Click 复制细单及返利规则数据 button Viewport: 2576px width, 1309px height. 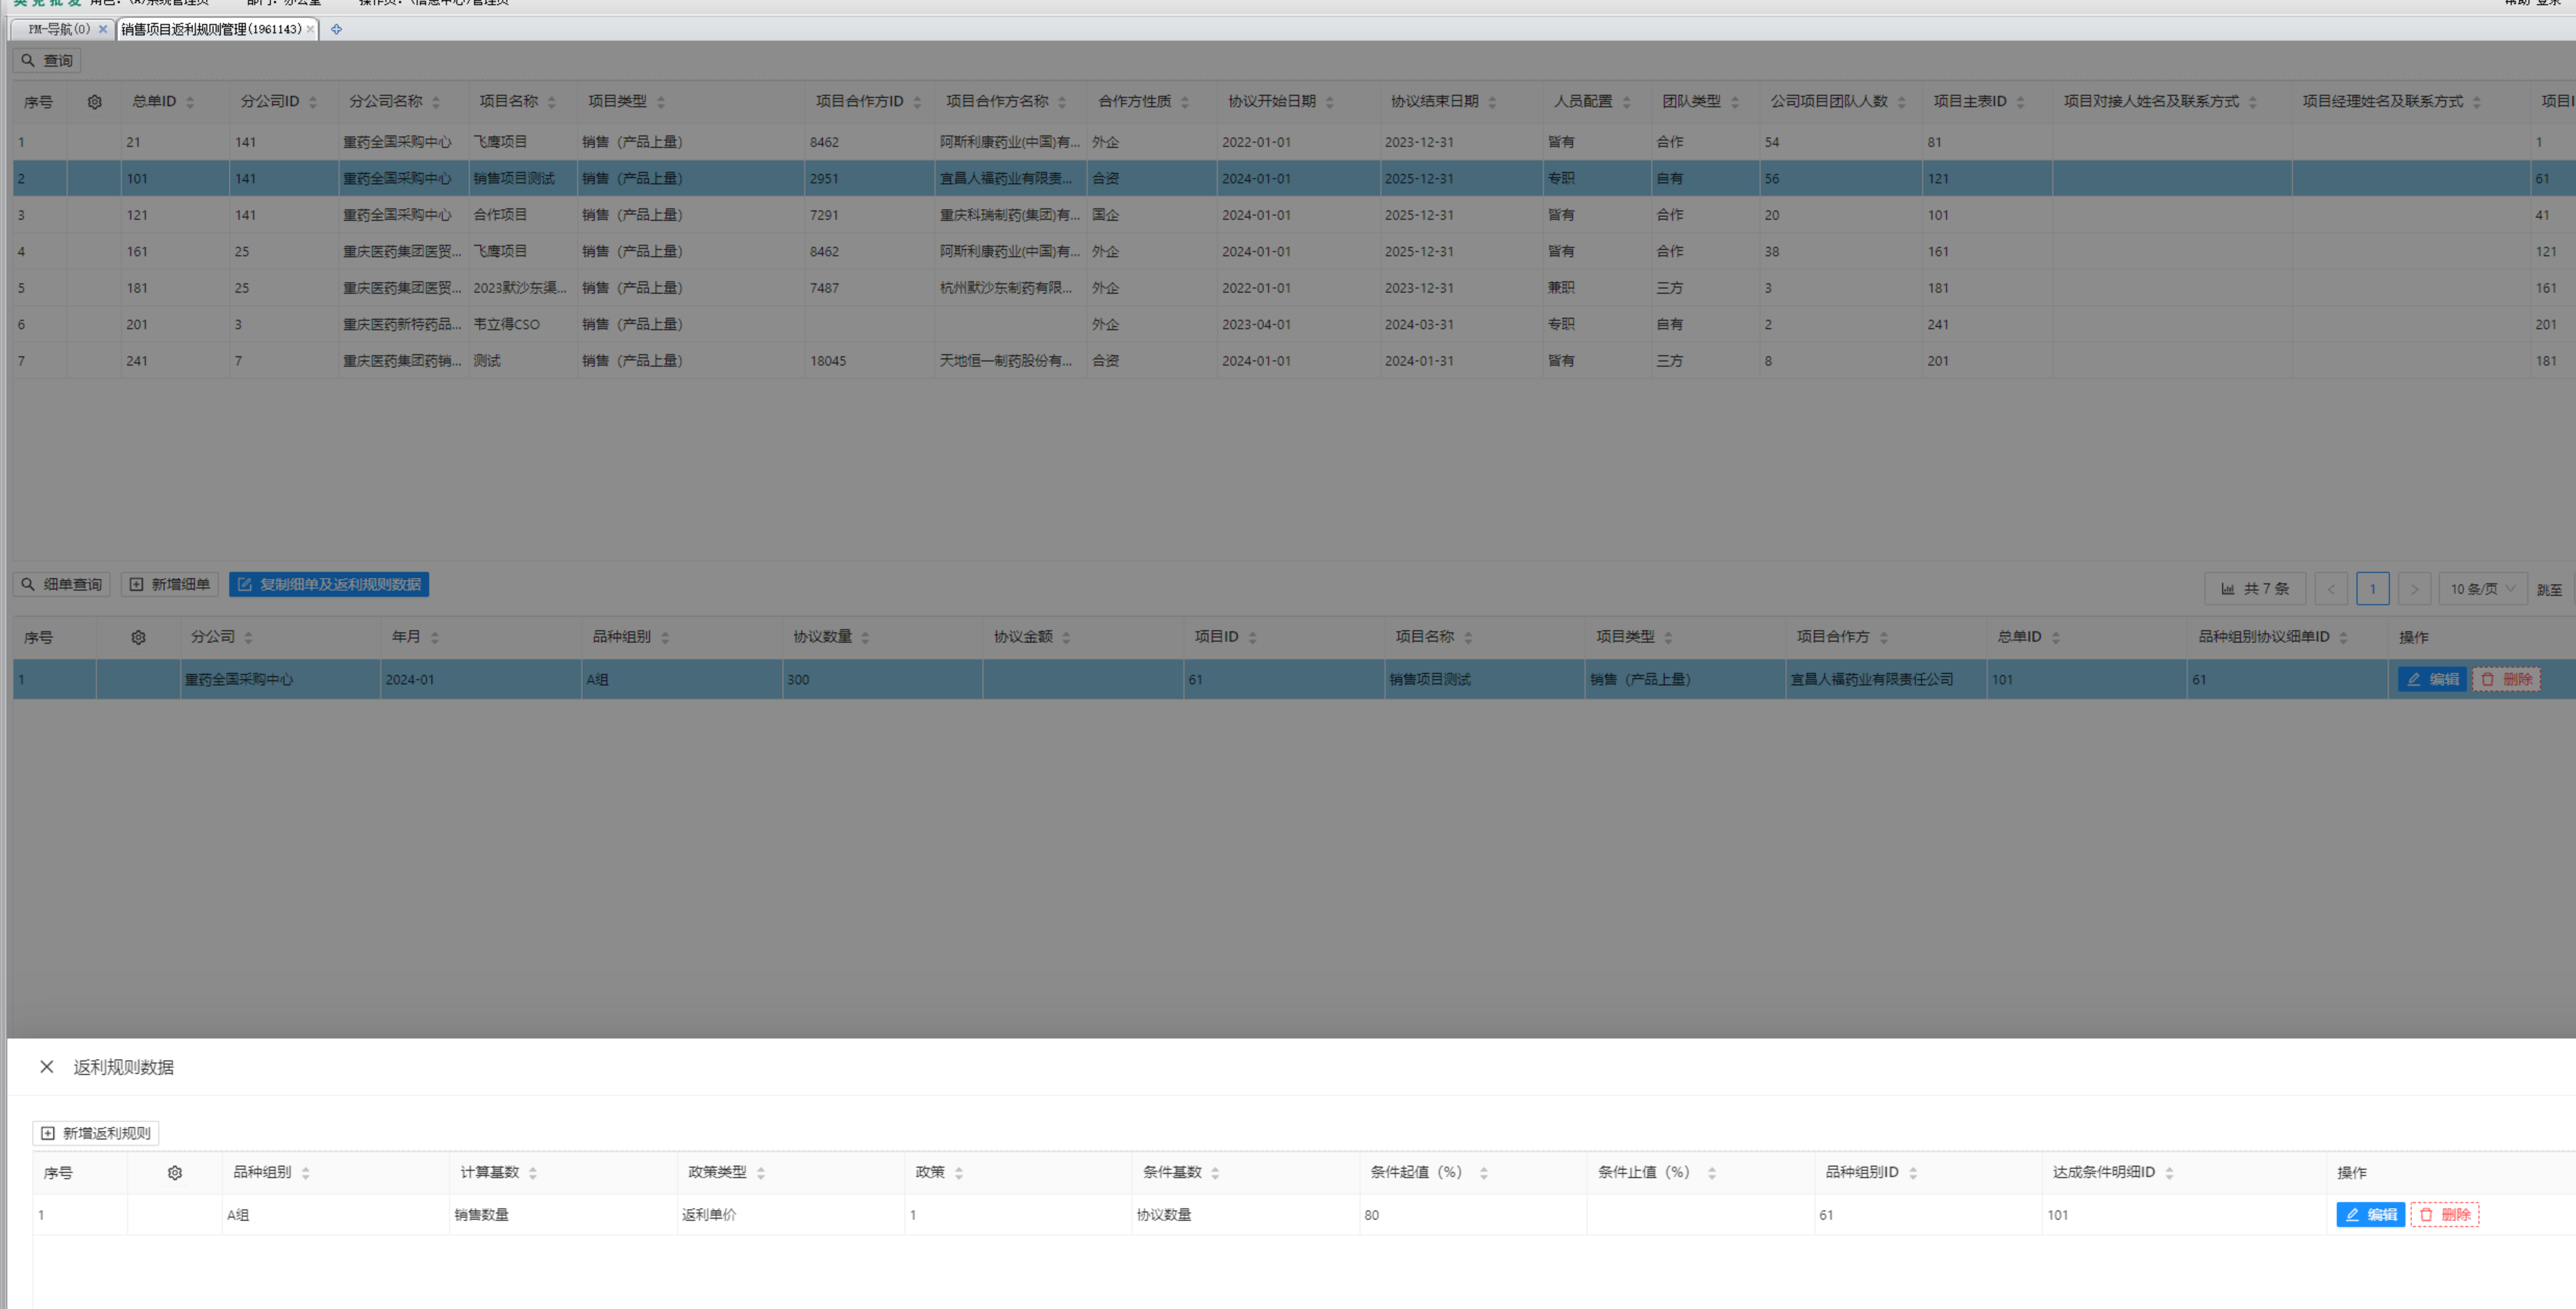(x=329, y=584)
